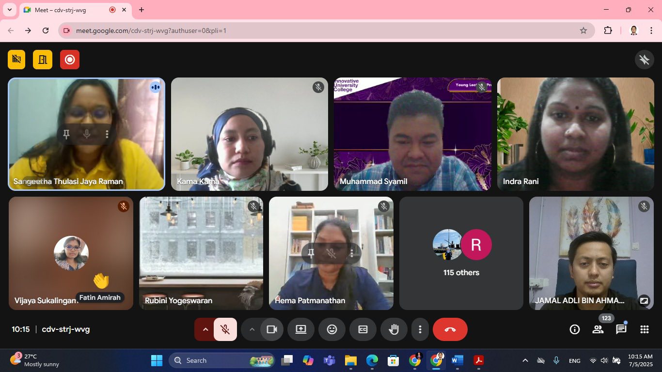Reload the Meet page

46,31
